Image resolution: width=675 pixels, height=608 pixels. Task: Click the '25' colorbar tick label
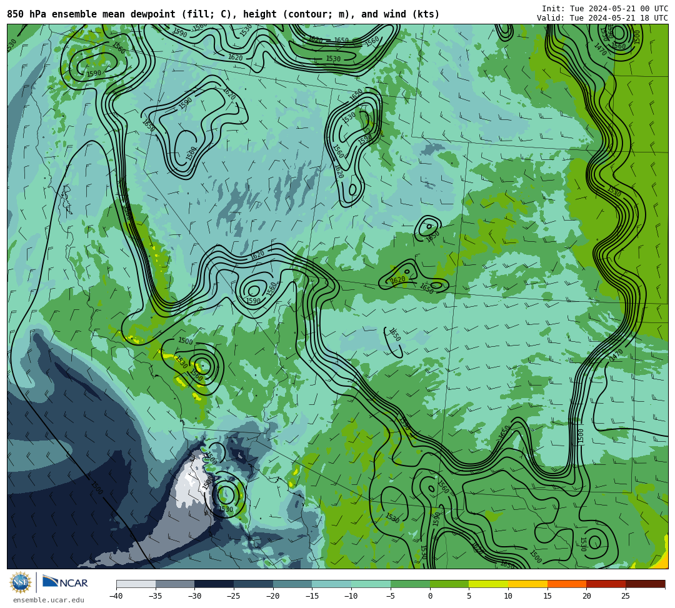coord(626,596)
